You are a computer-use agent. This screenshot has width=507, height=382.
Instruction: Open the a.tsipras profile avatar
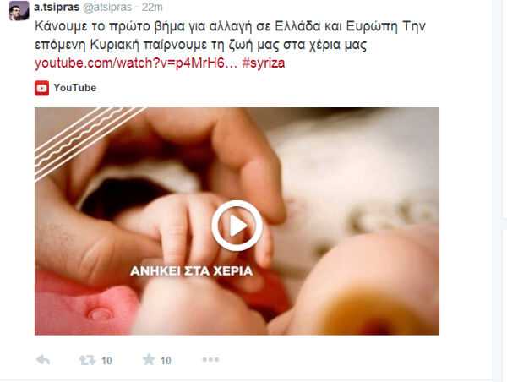[x=19, y=11]
